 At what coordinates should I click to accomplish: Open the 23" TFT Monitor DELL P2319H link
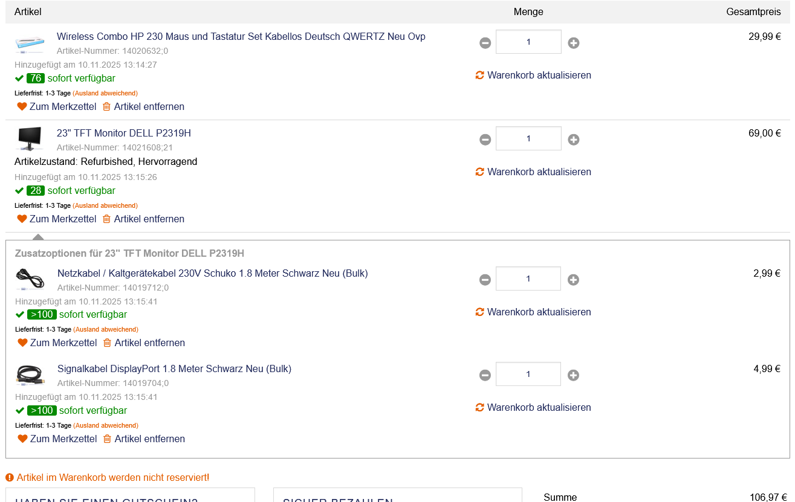click(x=123, y=133)
